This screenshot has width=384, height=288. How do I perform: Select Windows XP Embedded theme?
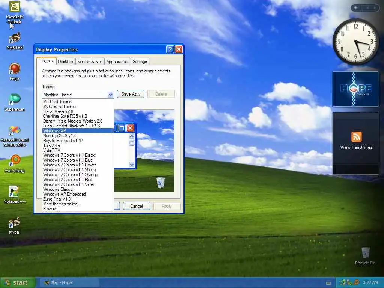pos(78,194)
